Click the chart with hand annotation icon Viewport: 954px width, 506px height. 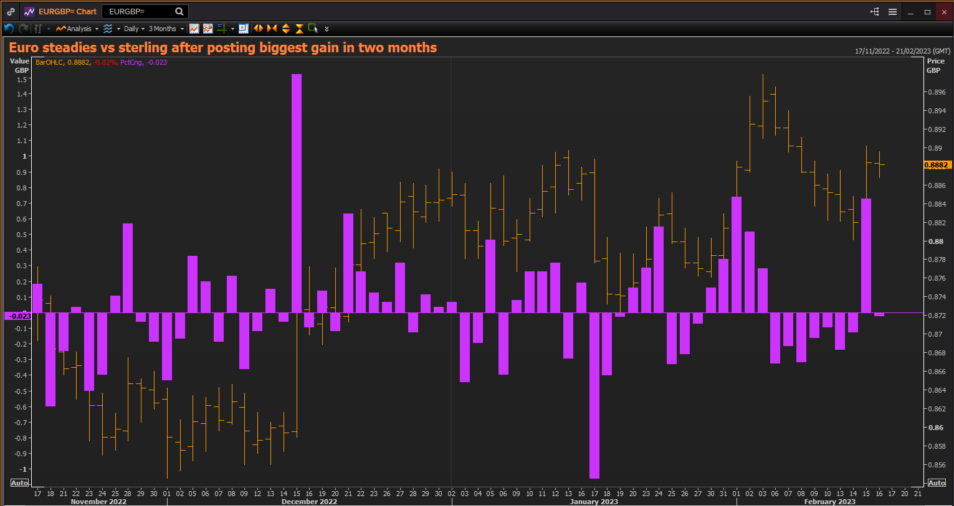point(207,29)
